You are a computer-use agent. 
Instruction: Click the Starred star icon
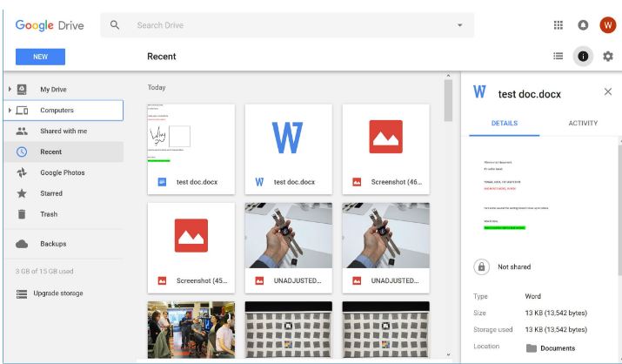point(22,193)
